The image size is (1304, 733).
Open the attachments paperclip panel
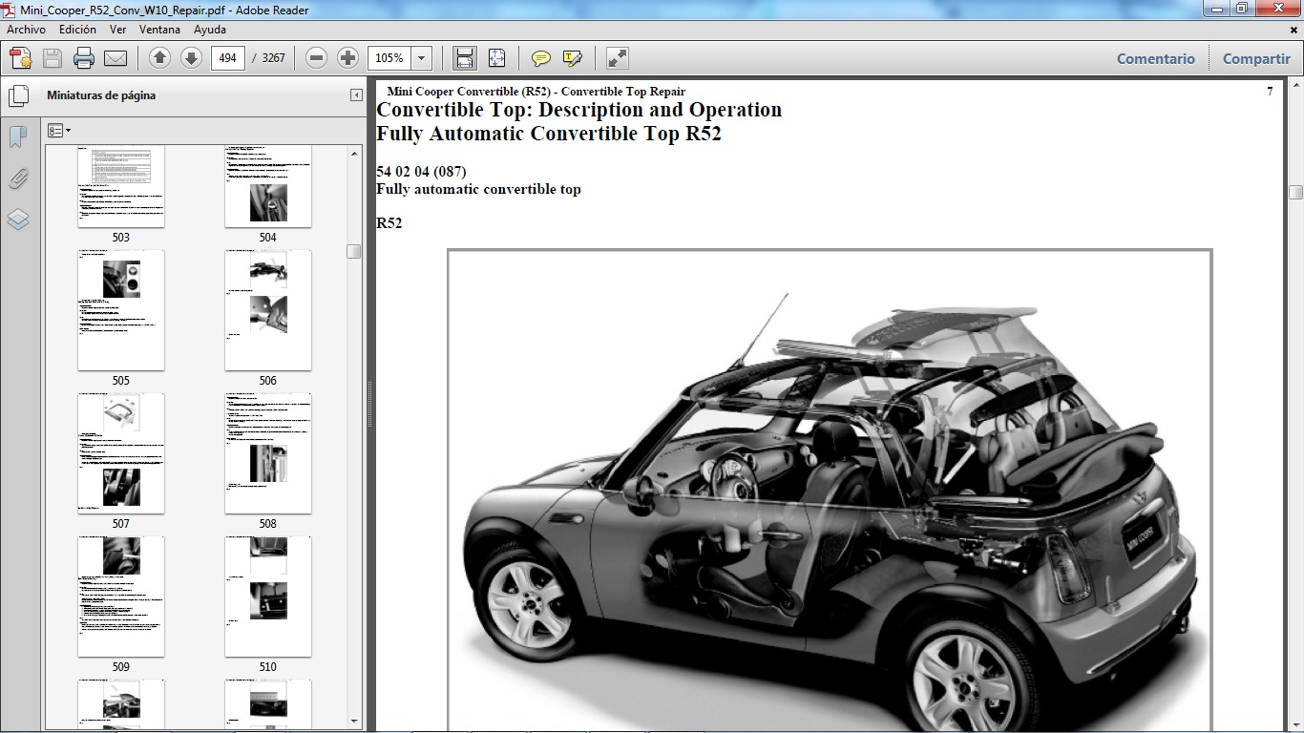pyautogui.click(x=18, y=178)
